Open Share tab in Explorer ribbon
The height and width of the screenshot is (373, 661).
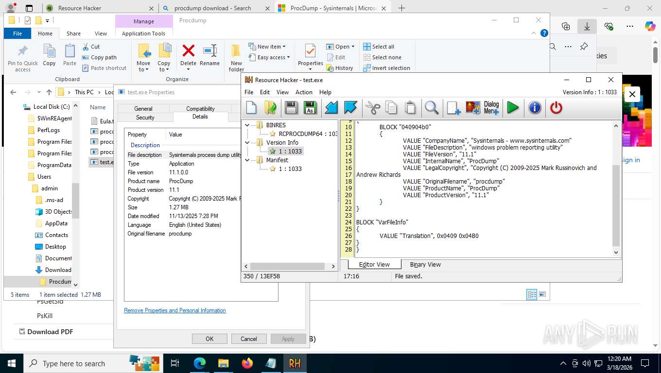point(73,34)
